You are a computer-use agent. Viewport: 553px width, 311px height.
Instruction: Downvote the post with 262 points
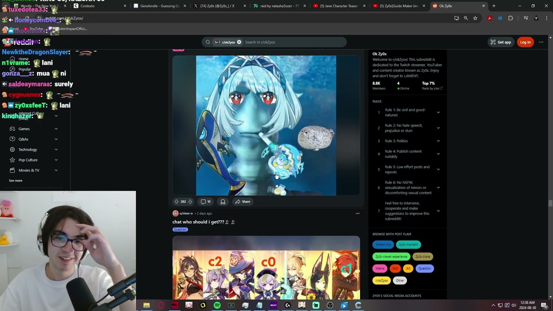190,202
